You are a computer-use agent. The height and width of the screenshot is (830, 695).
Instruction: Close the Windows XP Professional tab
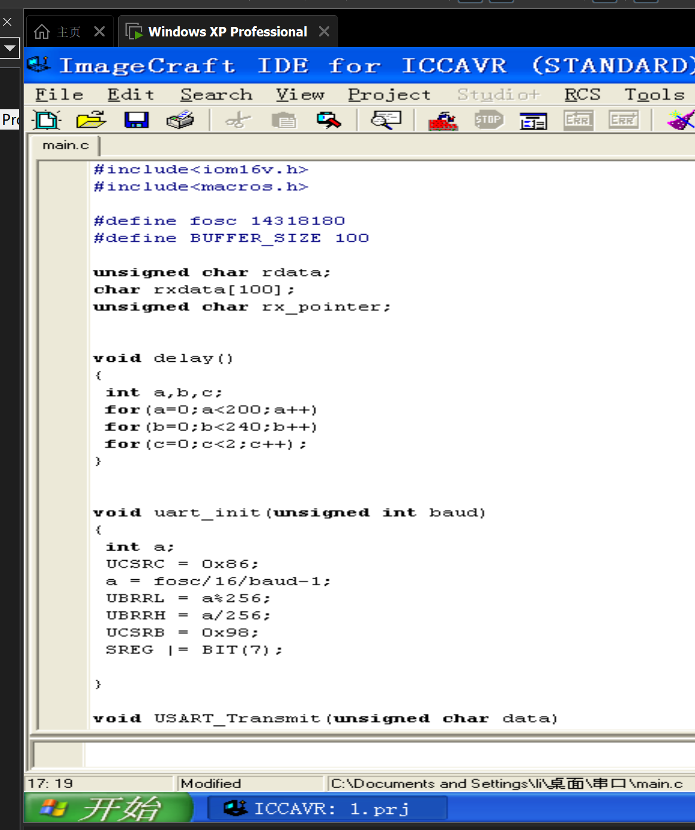[324, 31]
